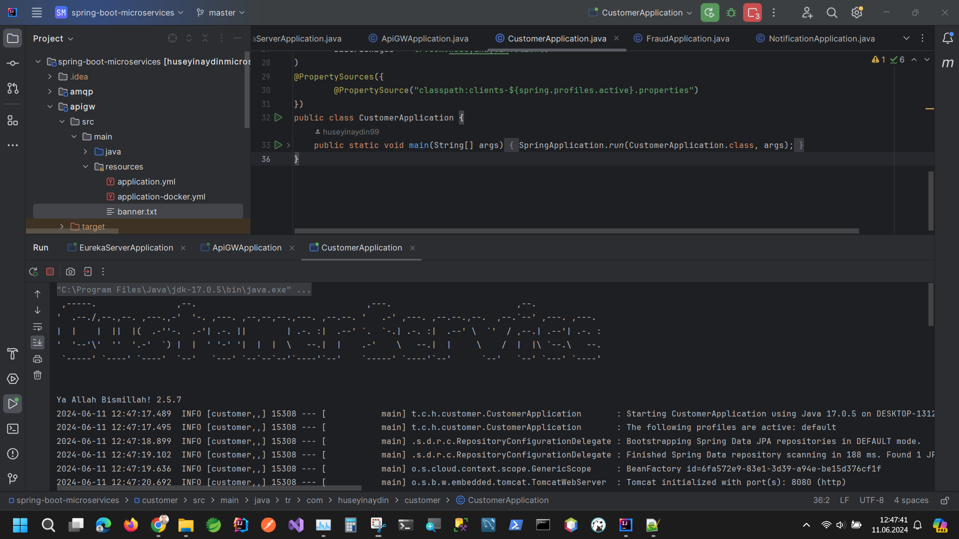Open the Project tool window icon
Viewport: 959px width, 539px height.
13,38
